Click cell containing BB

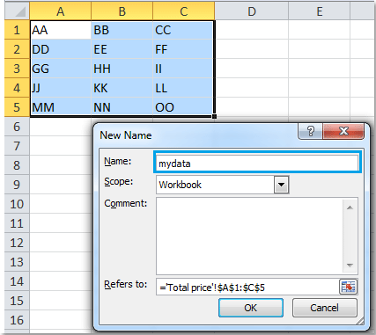(x=122, y=30)
